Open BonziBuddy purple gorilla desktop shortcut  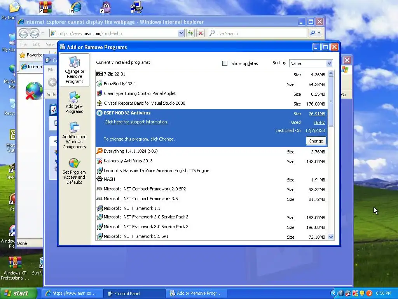[106, 7]
